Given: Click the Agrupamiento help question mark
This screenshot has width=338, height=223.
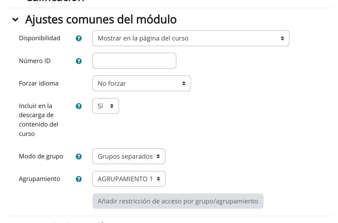Looking at the screenshot, I should pos(79,179).
